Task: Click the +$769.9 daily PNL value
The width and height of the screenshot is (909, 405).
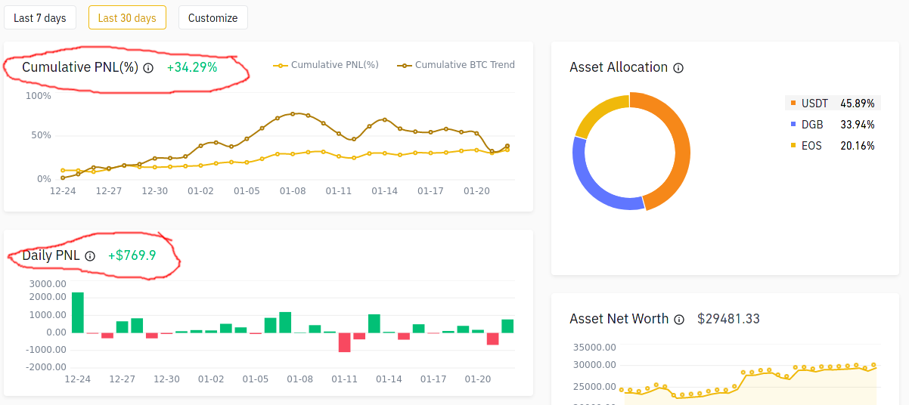Action: (132, 255)
